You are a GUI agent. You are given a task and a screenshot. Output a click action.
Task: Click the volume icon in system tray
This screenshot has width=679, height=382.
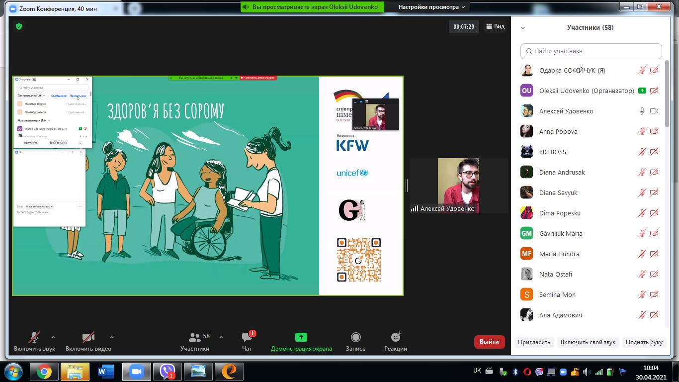pyautogui.click(x=587, y=372)
